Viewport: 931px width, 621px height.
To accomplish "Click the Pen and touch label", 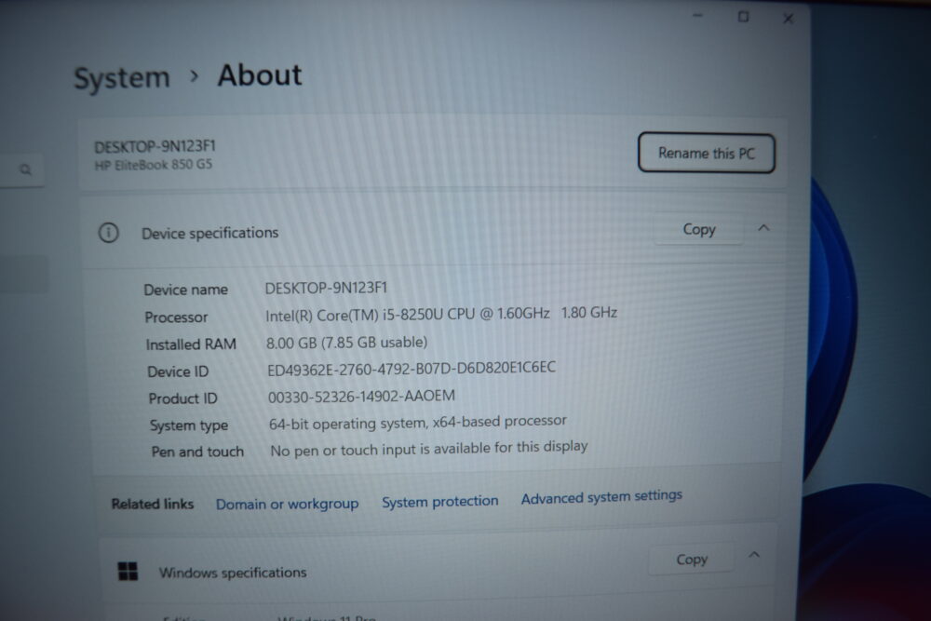I will pos(197,452).
